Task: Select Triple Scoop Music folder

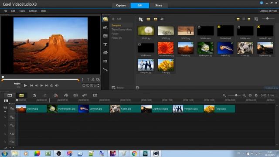Action: tap(122, 30)
